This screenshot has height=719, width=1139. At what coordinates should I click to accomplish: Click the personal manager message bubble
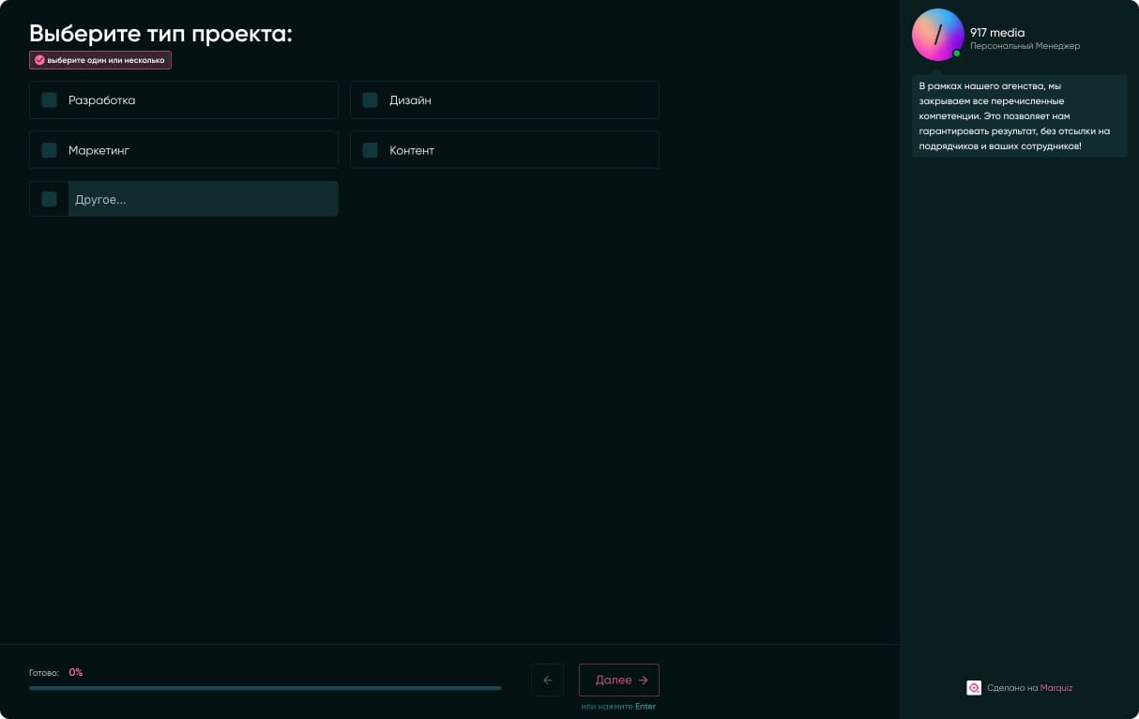pos(1019,115)
